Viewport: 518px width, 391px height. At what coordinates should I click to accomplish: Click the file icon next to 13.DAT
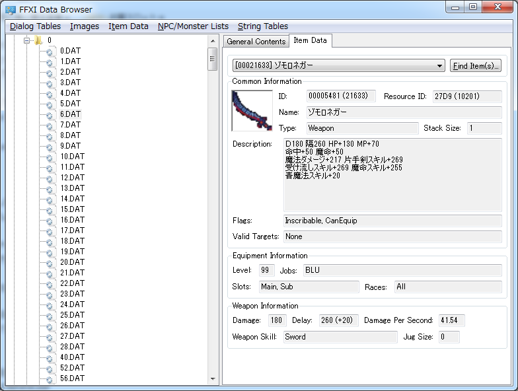click(50, 189)
